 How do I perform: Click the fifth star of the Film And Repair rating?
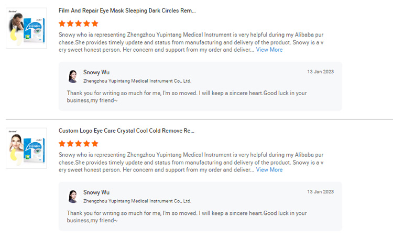(x=95, y=24)
